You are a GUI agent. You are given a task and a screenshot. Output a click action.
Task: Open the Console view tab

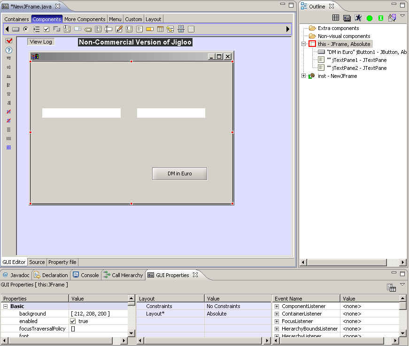point(86,275)
